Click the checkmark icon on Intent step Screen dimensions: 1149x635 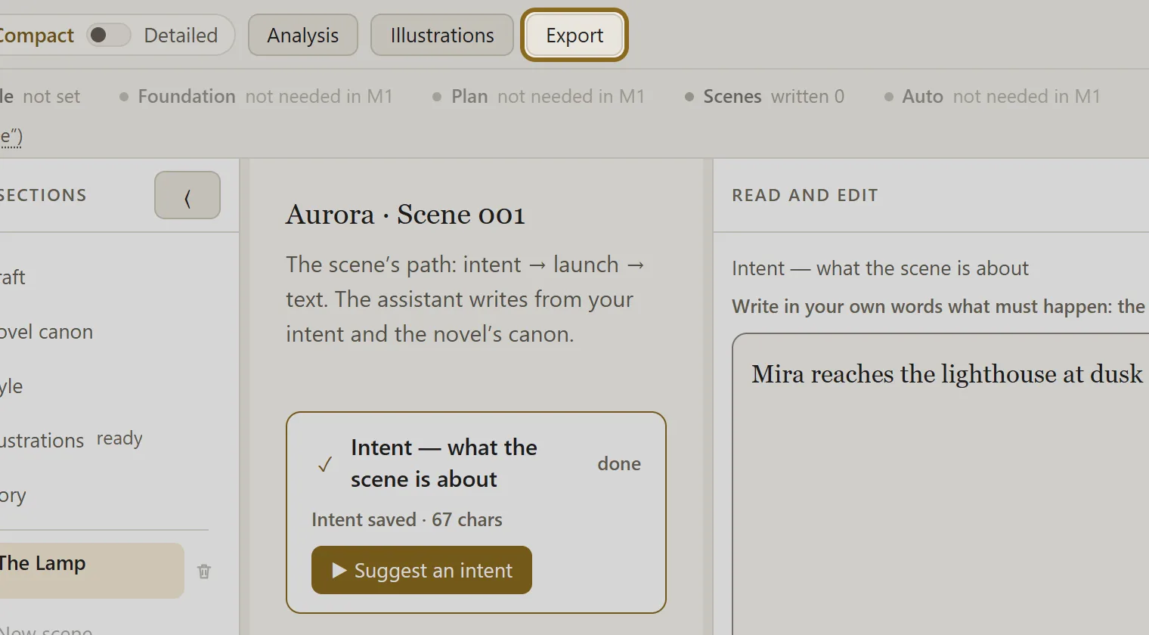(x=325, y=464)
